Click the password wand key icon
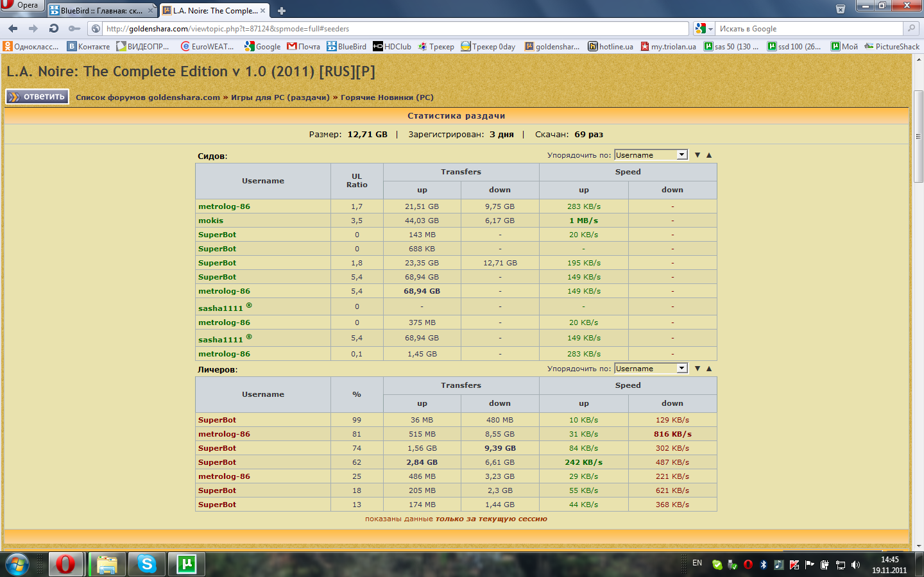This screenshot has width=924, height=577. [x=74, y=28]
